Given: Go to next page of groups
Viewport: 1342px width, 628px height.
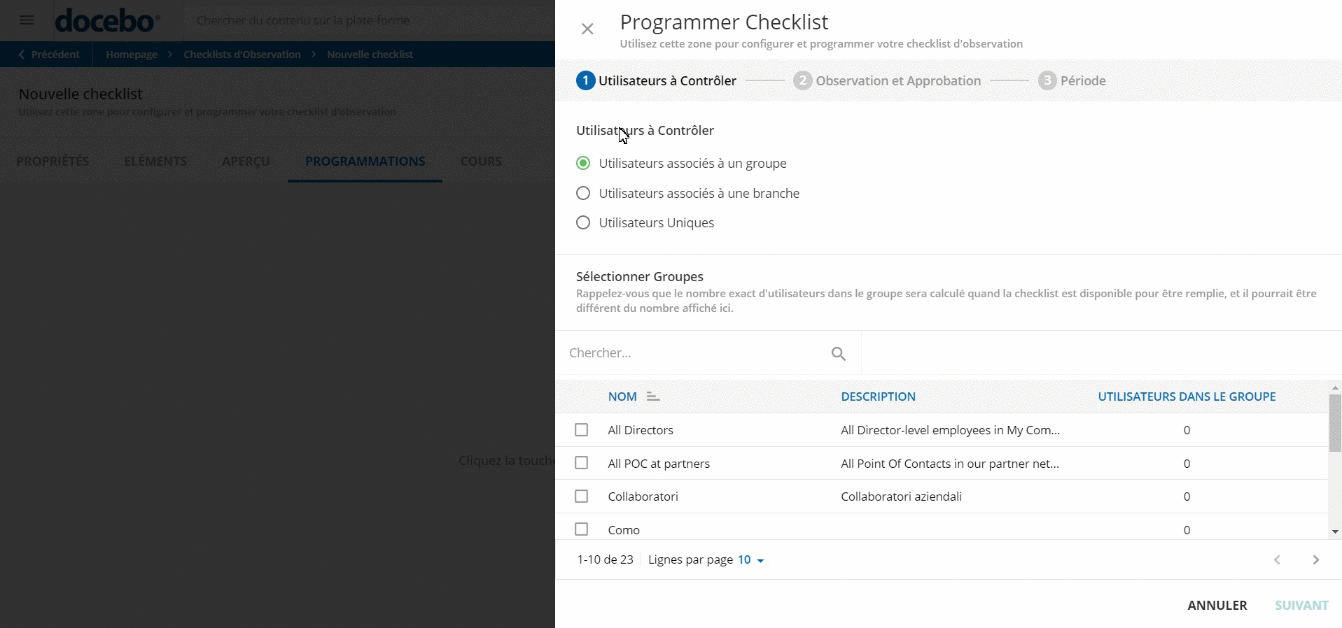Looking at the screenshot, I should (1315, 560).
